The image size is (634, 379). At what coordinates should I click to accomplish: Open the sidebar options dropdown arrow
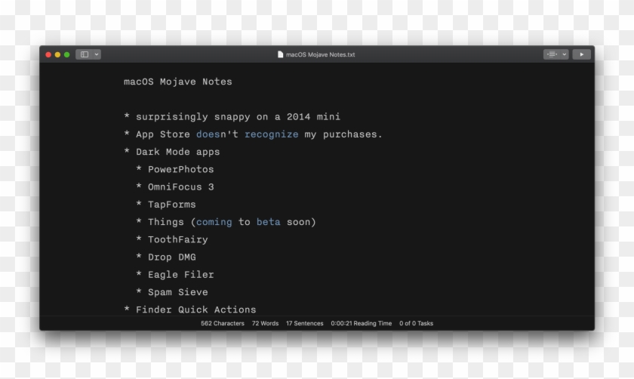tap(97, 54)
